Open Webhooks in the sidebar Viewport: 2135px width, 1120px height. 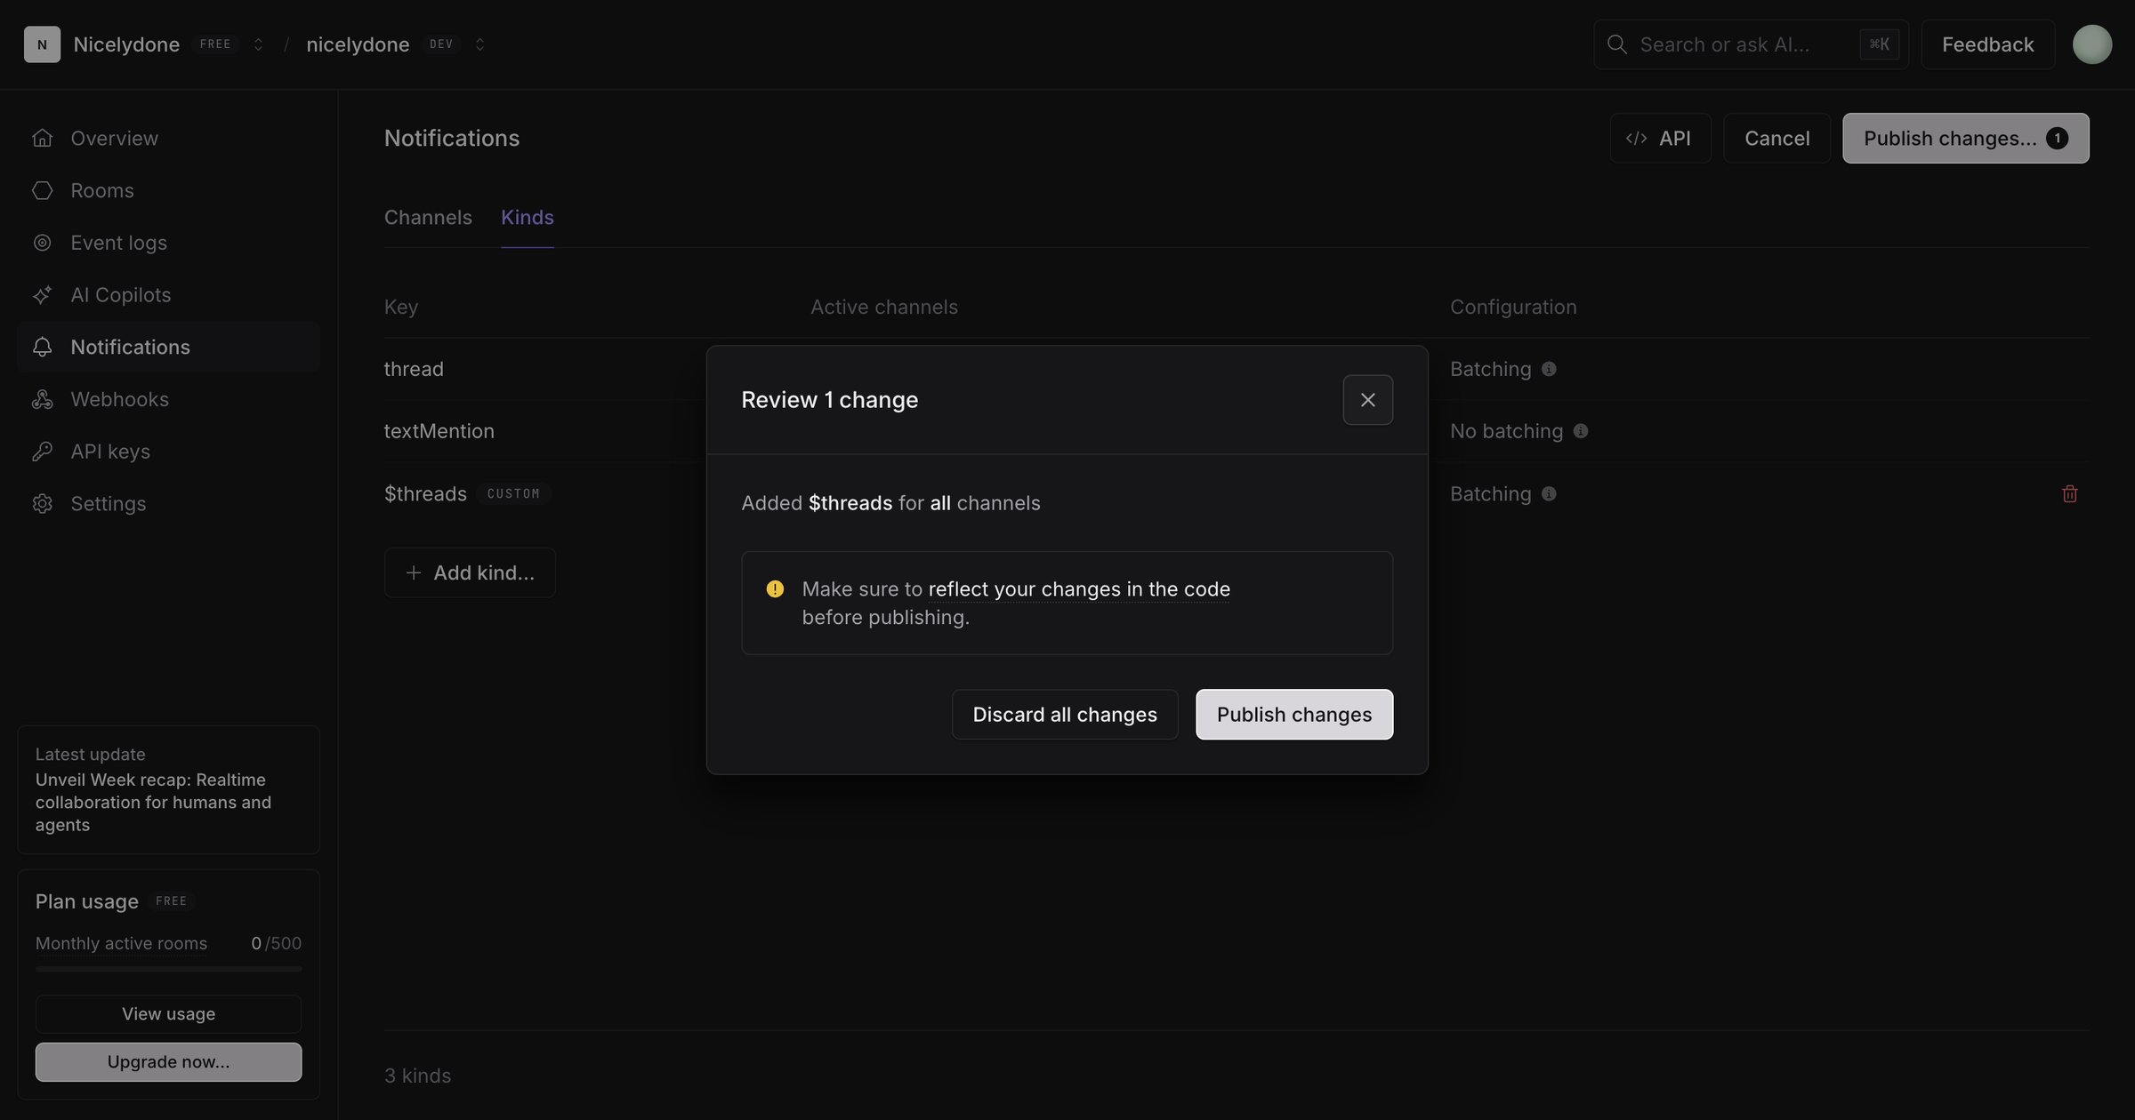tap(168, 399)
